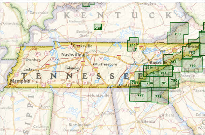Open map region 777
Screen dimensions: 205x135
[140, 95]
